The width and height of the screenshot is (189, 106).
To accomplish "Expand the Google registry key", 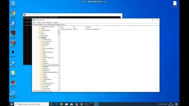I will pyautogui.click(x=38, y=29).
